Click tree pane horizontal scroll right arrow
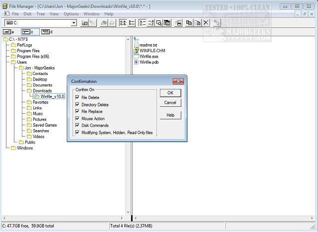 [x=122, y=218]
